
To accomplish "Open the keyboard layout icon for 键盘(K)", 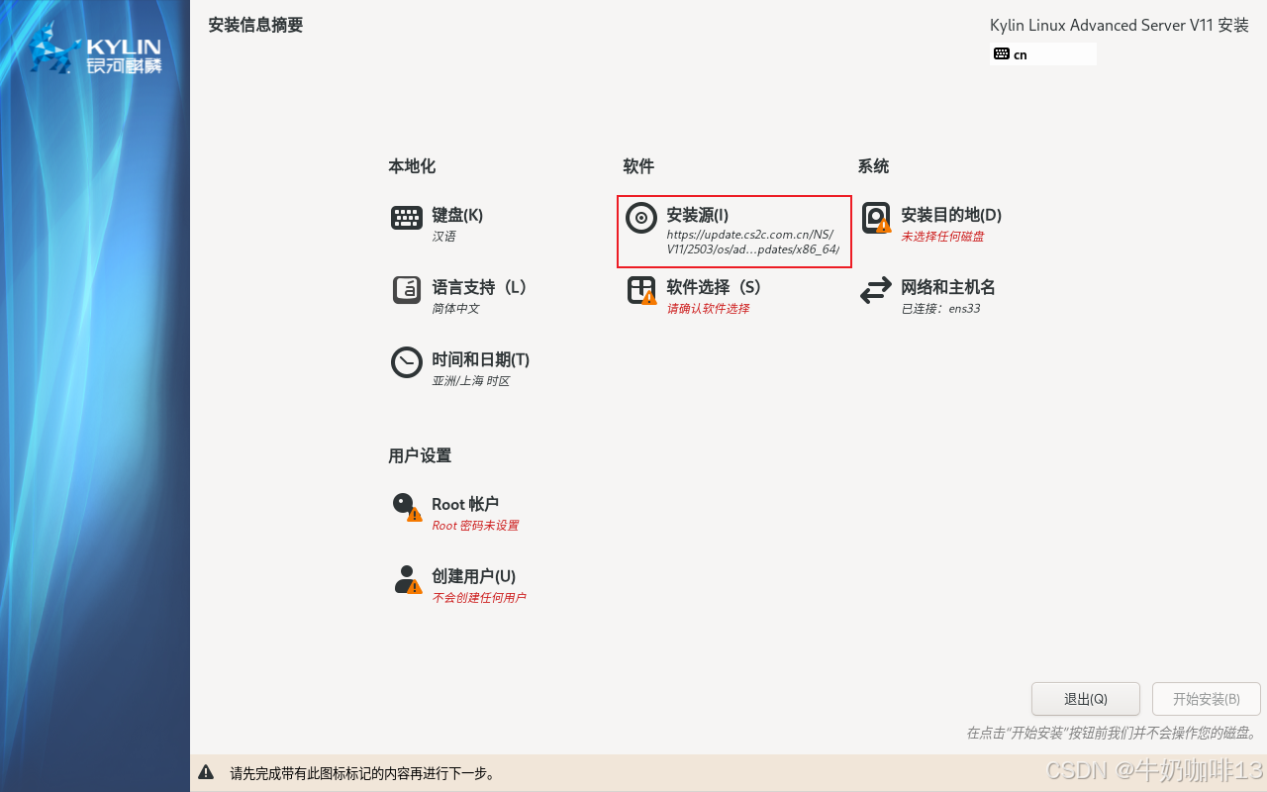I will (407, 218).
